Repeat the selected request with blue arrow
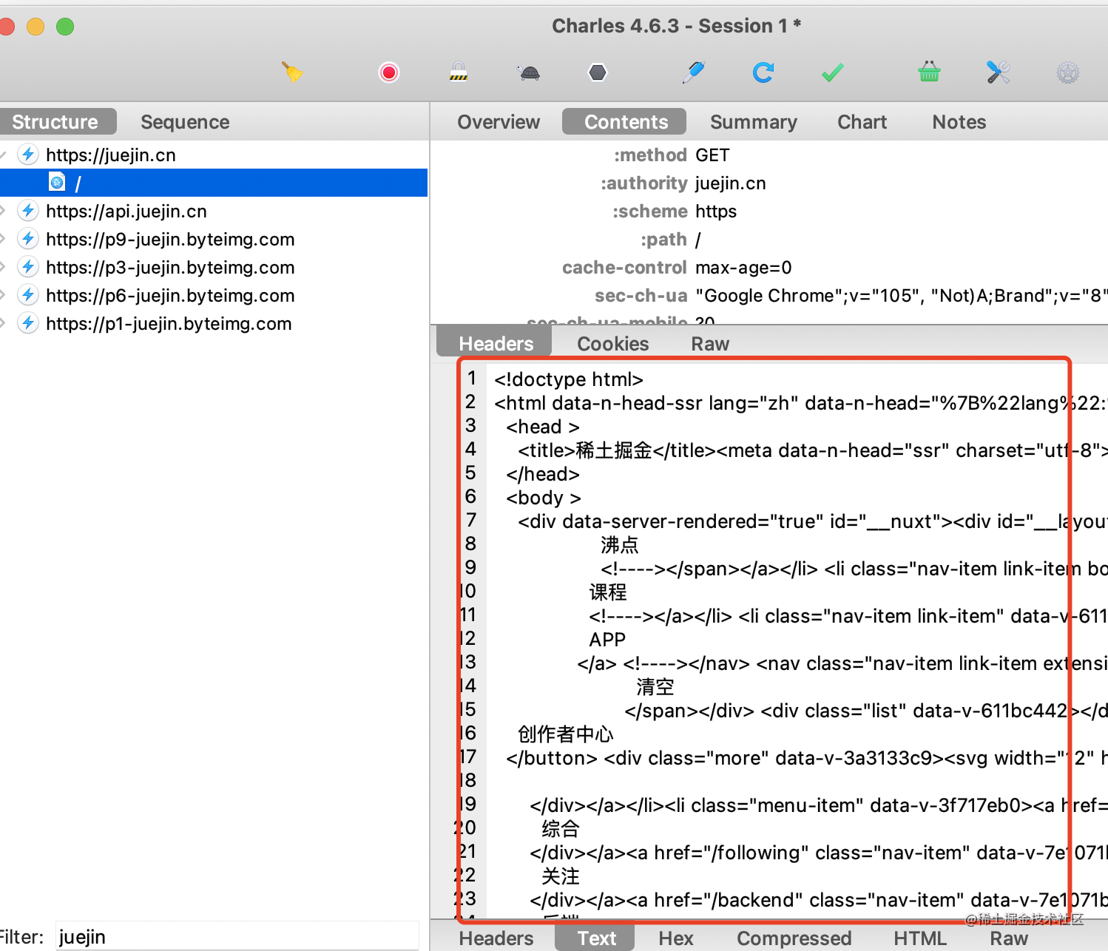 tap(763, 72)
